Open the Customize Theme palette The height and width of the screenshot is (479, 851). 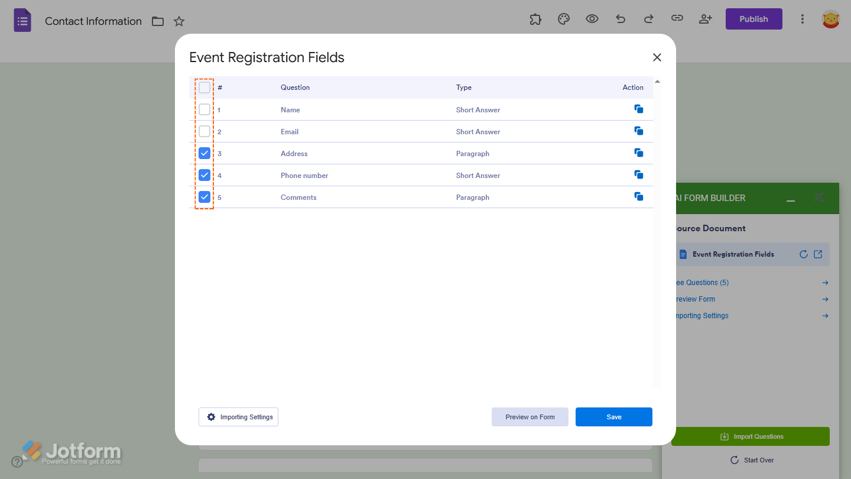click(x=563, y=19)
